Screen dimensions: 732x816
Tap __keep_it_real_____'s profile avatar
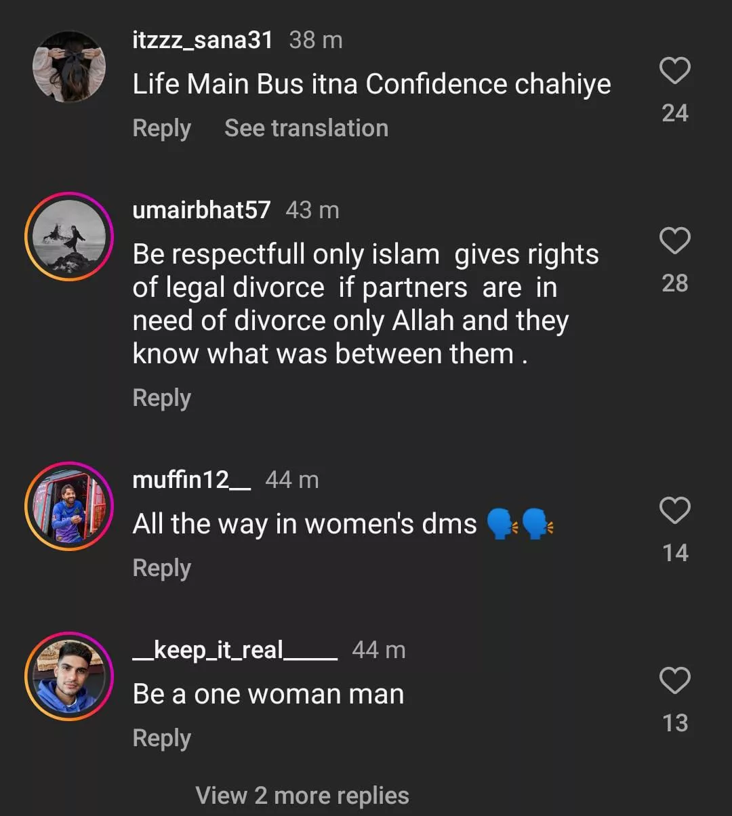(69, 676)
